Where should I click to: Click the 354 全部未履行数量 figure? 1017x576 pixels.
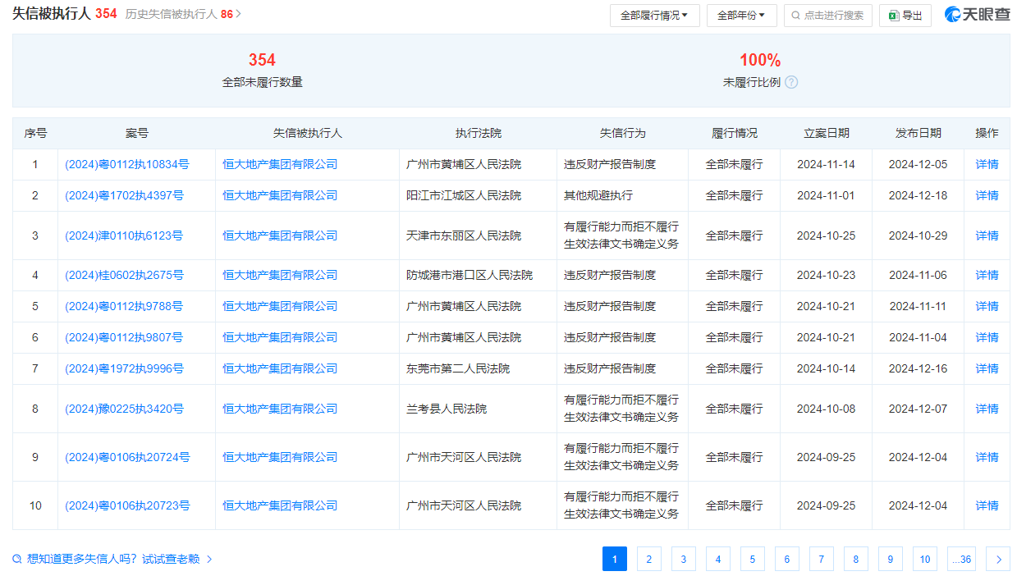click(262, 60)
